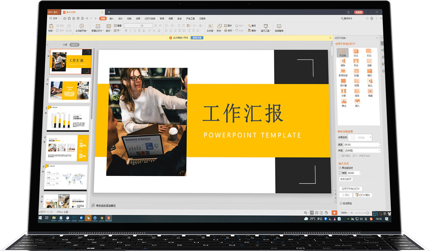
Task: Open the 声音 sound dropdown
Action: 362,151
